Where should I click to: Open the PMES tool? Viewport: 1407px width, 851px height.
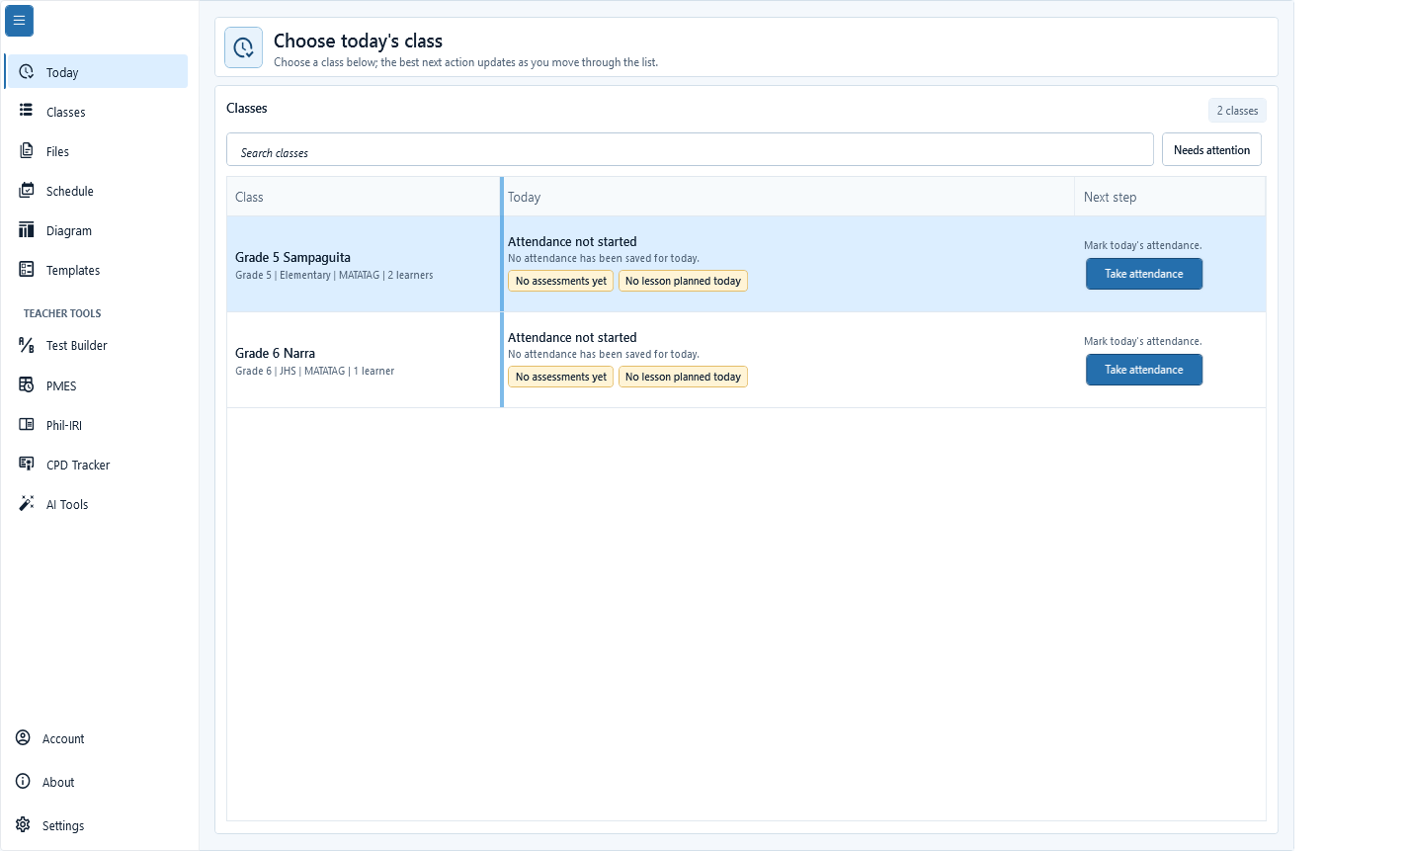coord(96,385)
